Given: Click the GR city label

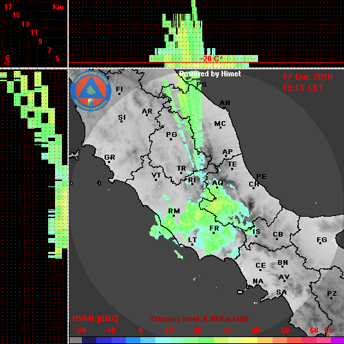Looking at the screenshot, I should pyautogui.click(x=109, y=158).
